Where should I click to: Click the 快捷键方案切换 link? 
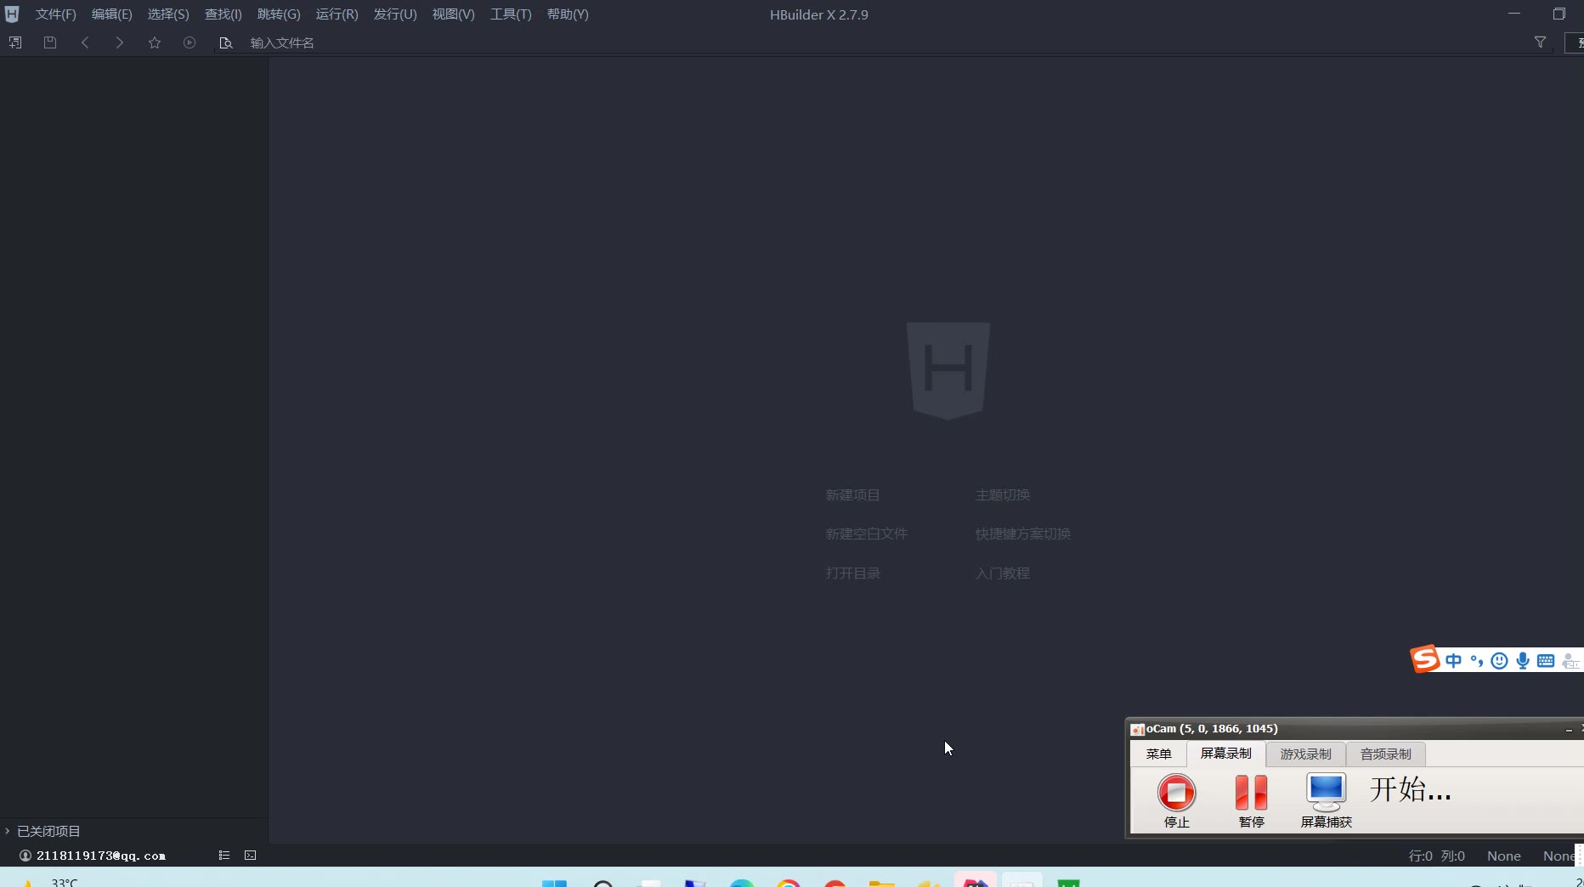(1022, 534)
